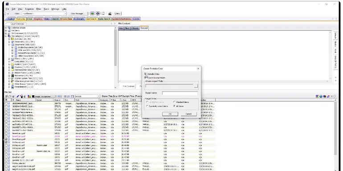Image resolution: width=343 pixels, height=171 pixels.
Task: Select the Natural view tab
Action: click(144, 28)
